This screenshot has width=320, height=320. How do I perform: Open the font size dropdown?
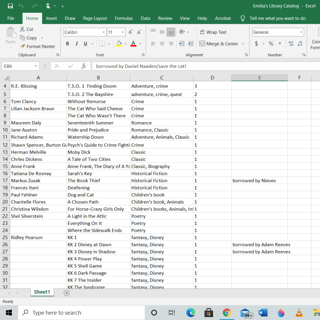[123, 32]
